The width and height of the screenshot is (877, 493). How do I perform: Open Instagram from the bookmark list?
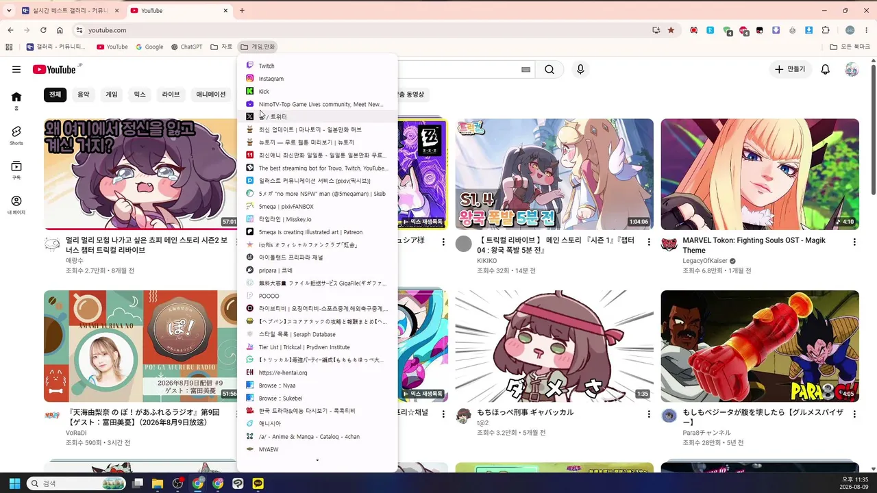point(317,79)
